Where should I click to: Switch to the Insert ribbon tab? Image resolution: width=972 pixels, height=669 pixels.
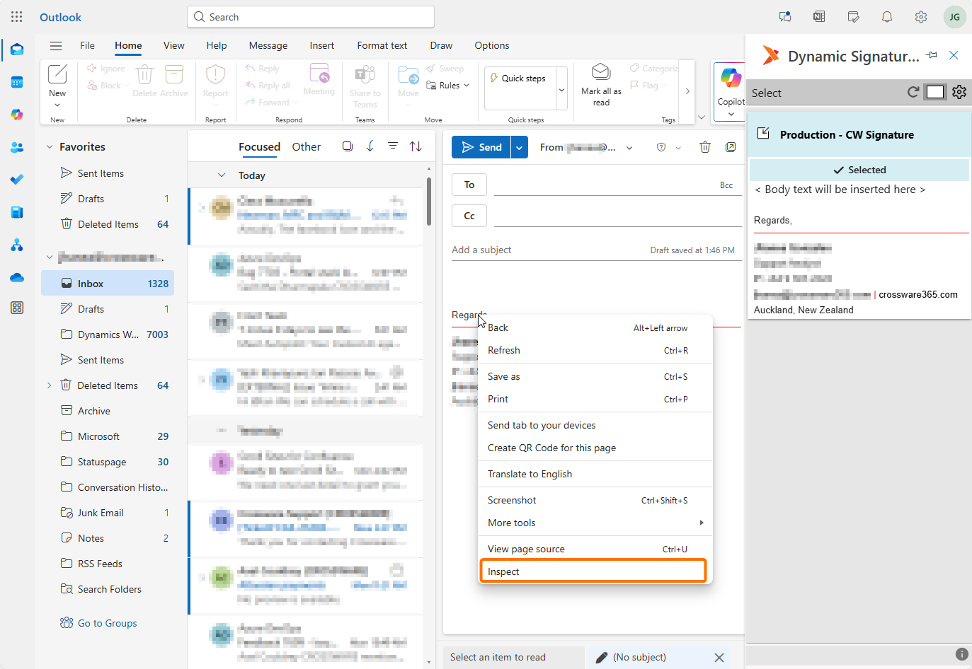click(x=321, y=46)
